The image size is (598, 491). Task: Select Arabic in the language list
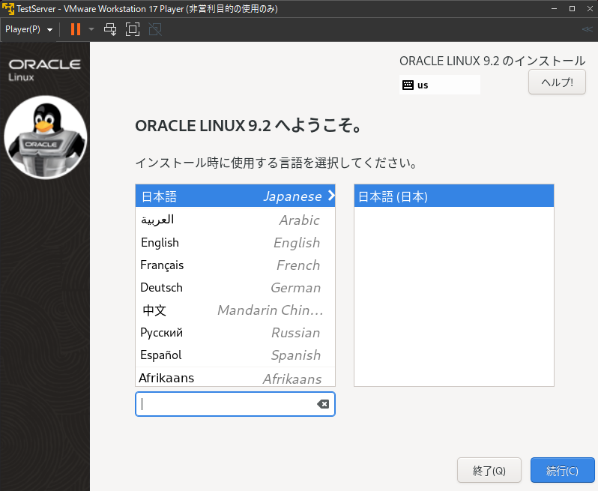[235, 220]
